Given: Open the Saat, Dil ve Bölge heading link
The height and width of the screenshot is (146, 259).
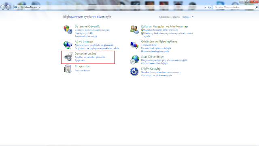Looking at the screenshot, I should (152, 57).
